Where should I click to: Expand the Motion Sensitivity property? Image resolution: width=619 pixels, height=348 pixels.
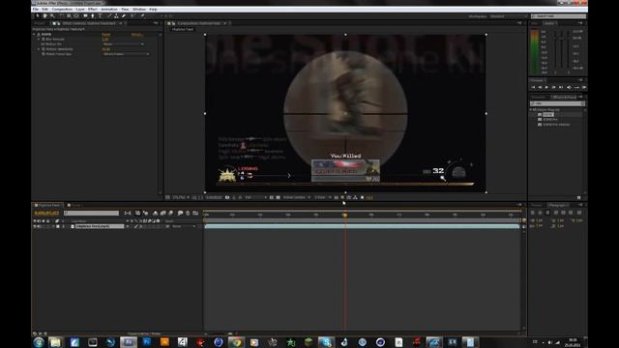click(39, 49)
